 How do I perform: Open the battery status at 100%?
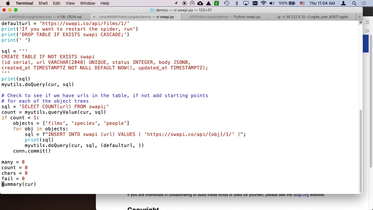point(287,3)
